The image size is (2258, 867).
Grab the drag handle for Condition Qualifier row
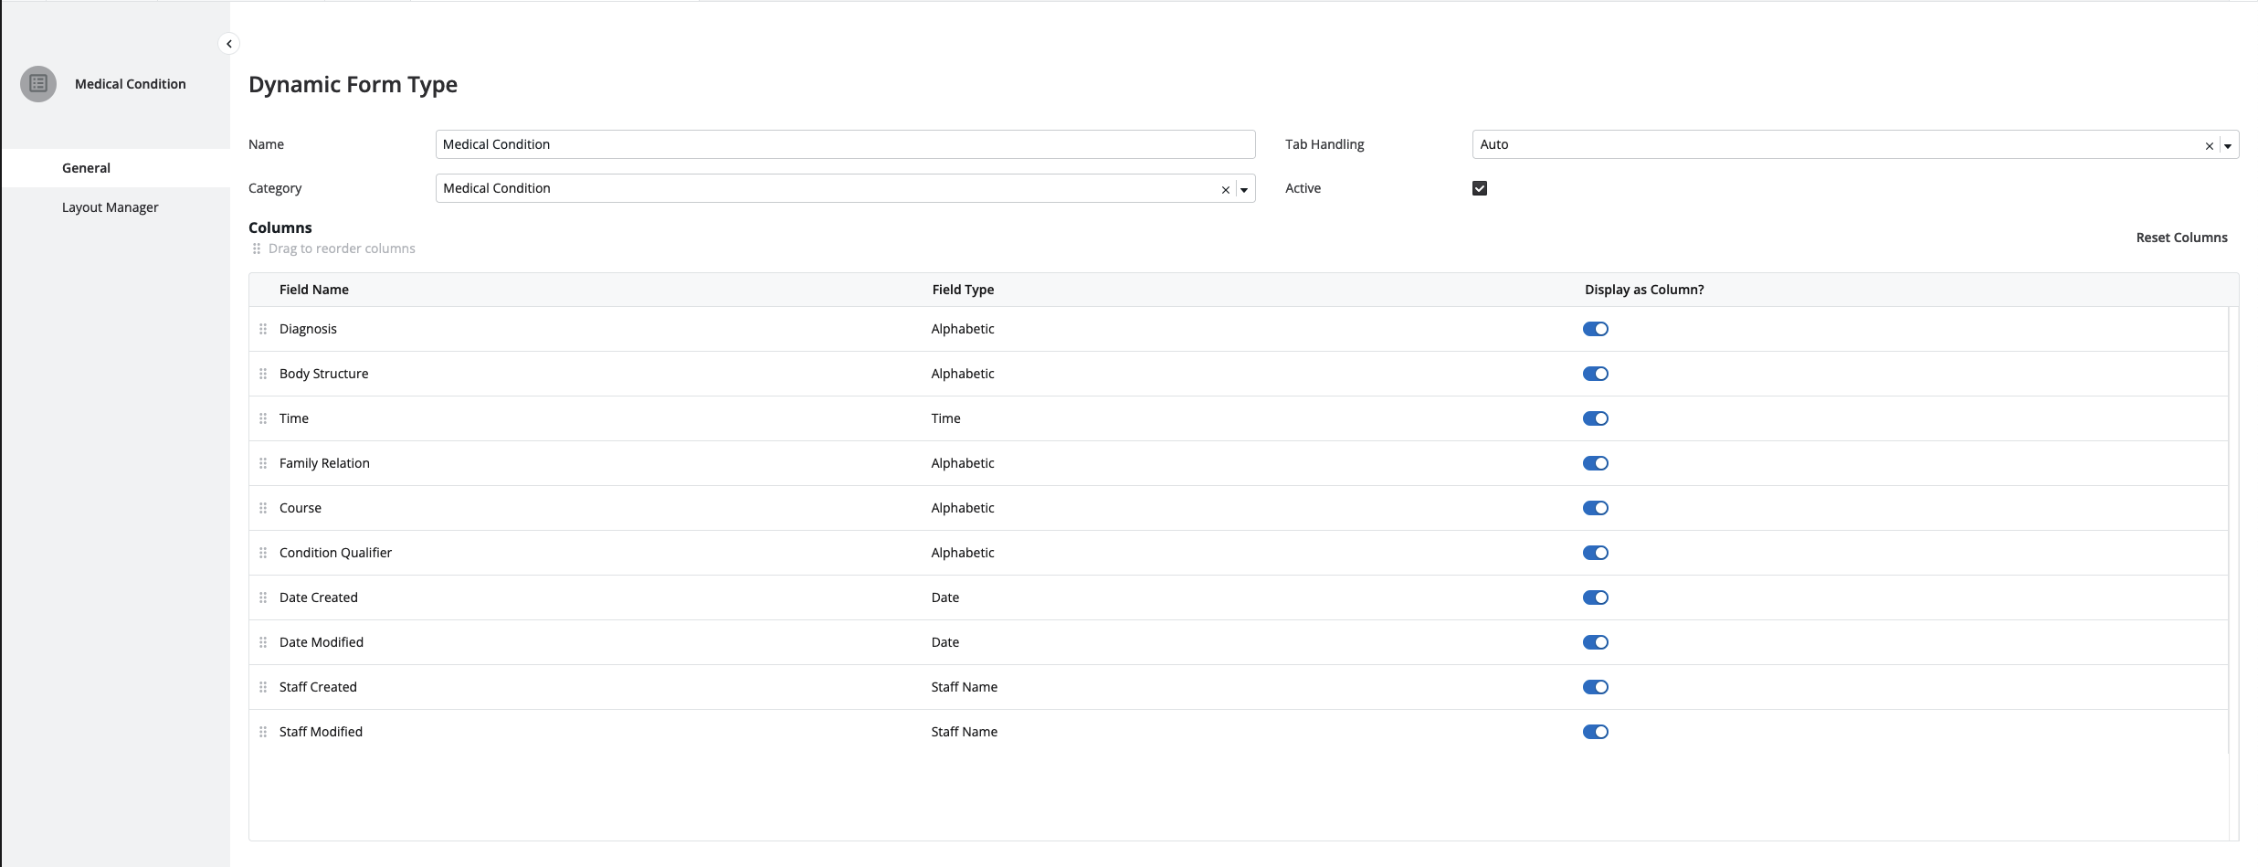tap(263, 553)
